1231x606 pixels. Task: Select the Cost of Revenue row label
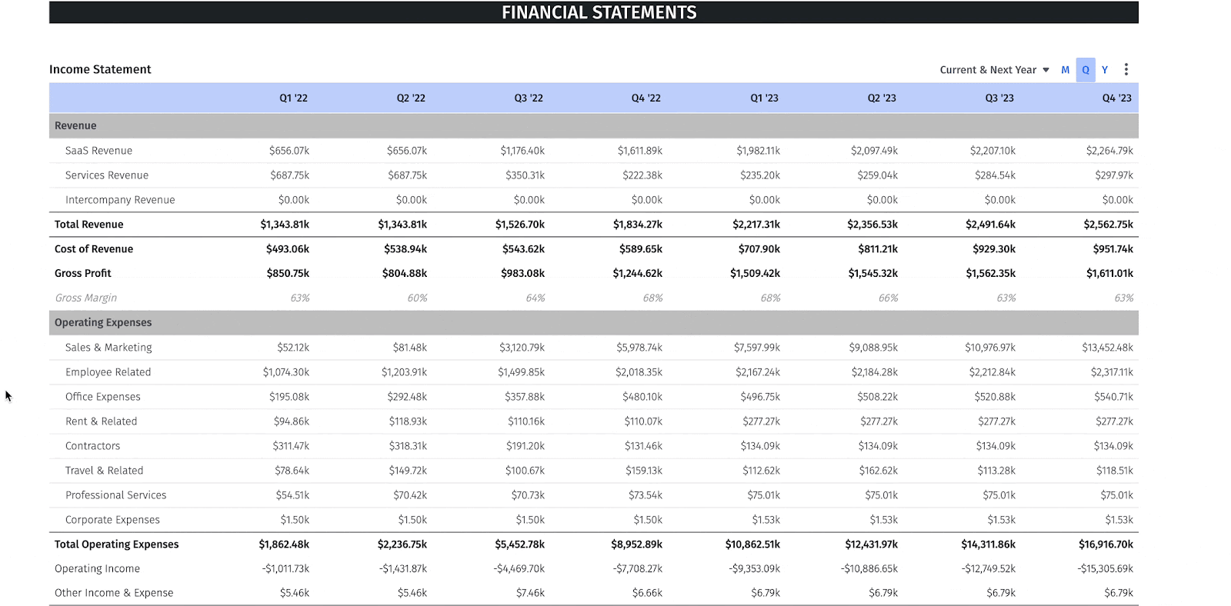94,249
